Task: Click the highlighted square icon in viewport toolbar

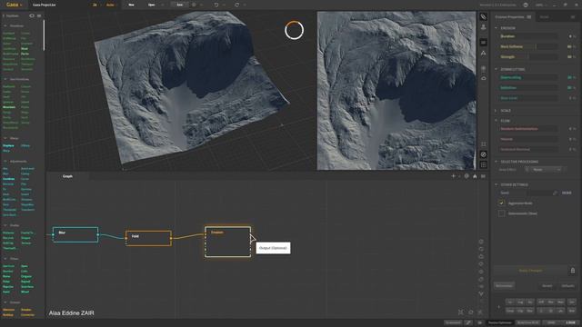Action: tap(483, 43)
